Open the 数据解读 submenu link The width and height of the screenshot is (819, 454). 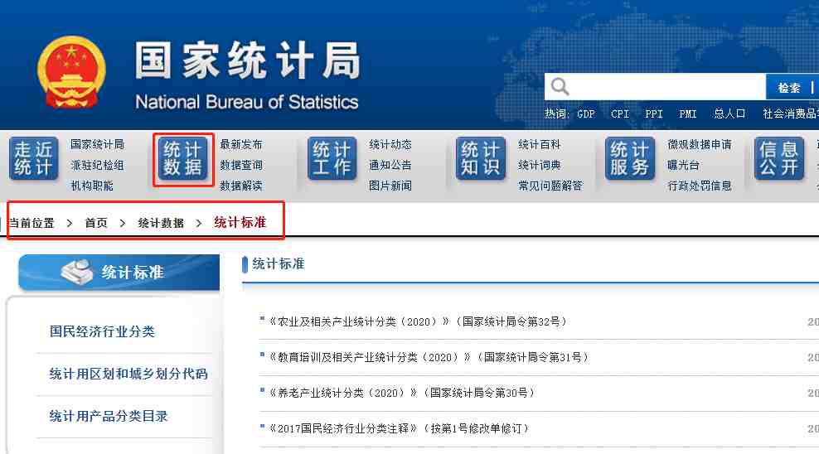(x=241, y=186)
